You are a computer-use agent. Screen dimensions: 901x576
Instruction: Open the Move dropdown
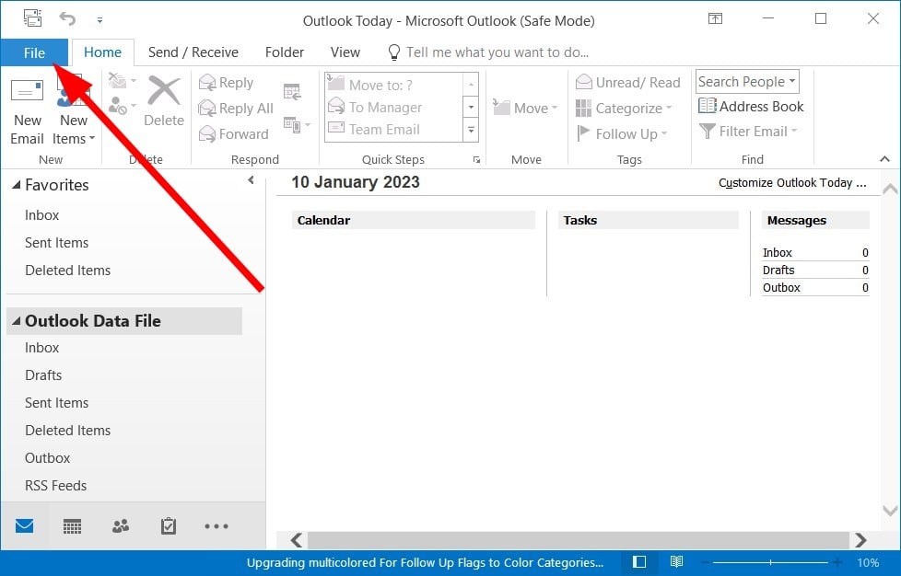click(x=525, y=108)
